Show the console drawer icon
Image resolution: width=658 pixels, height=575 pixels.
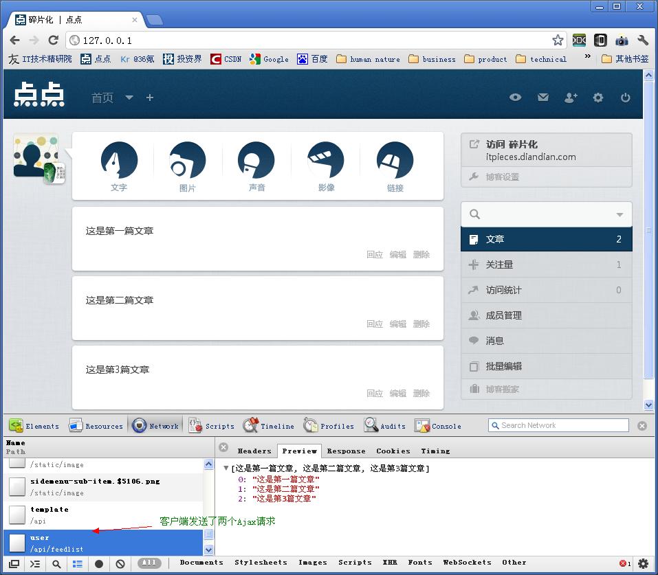[x=35, y=564]
